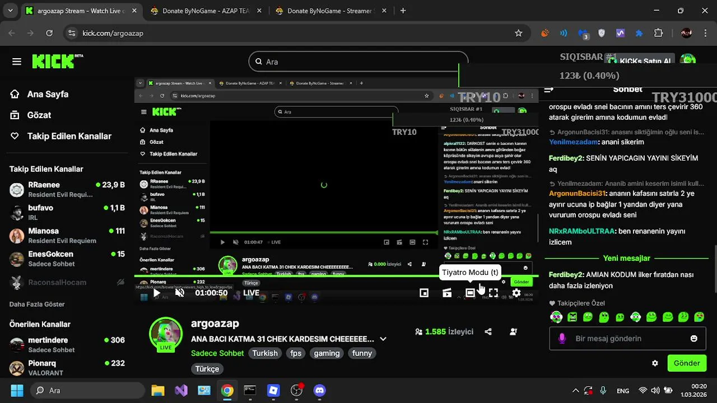Share the argoazap stream via share icon
This screenshot has height=403, width=717.
point(488,331)
